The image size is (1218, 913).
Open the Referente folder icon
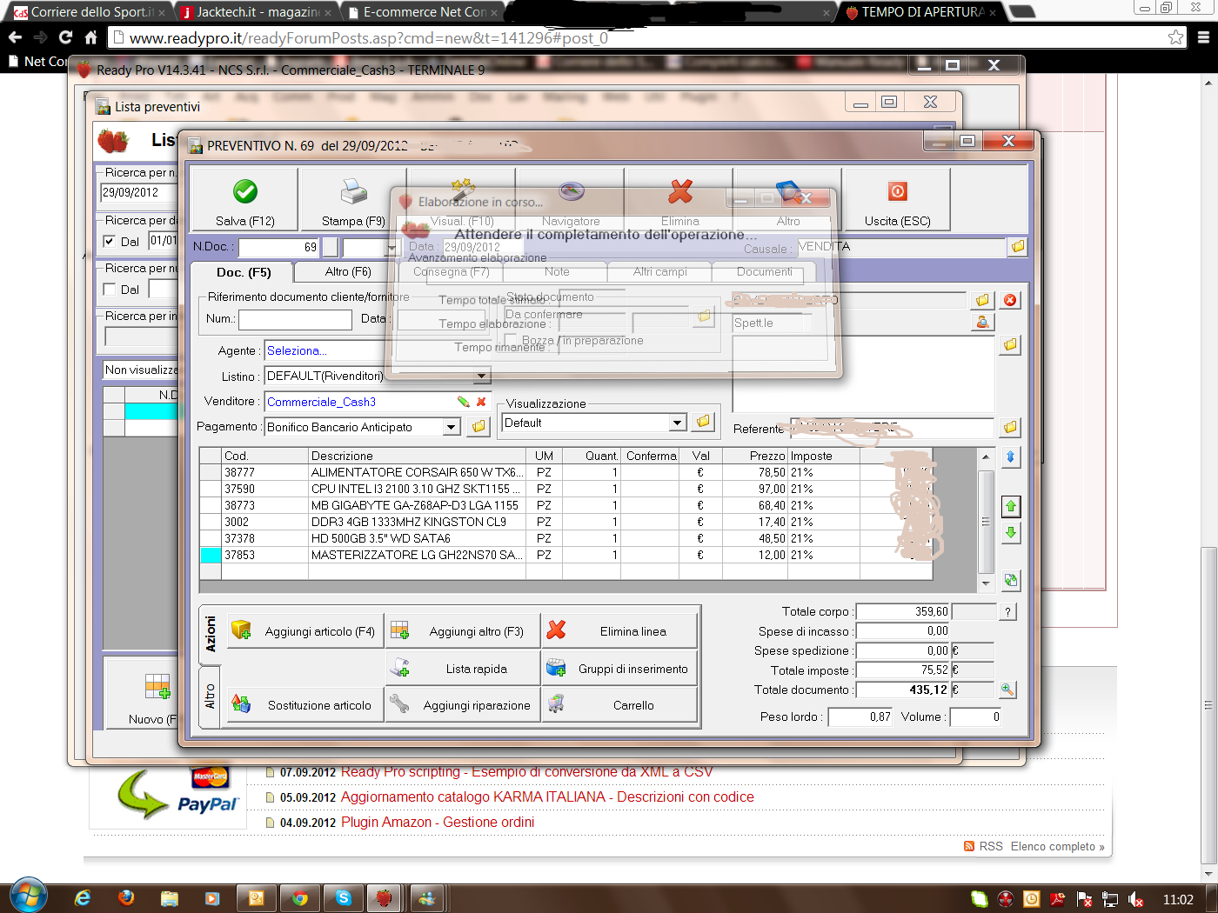(x=1009, y=427)
